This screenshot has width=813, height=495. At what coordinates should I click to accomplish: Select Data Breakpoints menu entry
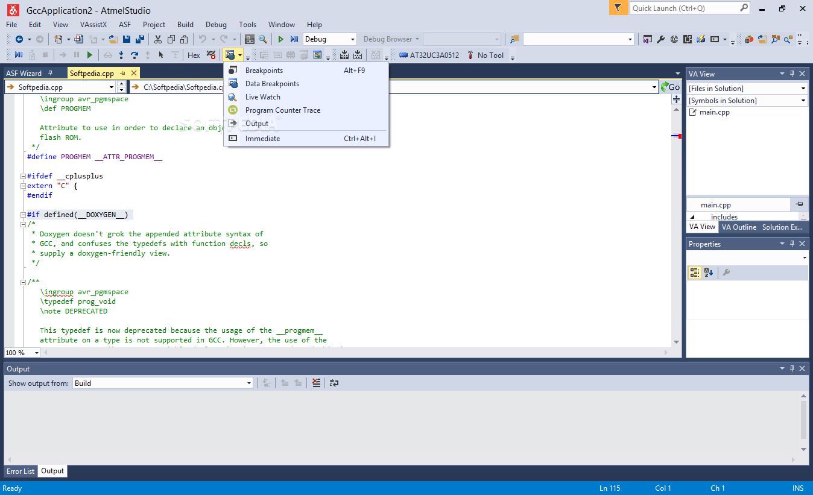pyautogui.click(x=306, y=84)
